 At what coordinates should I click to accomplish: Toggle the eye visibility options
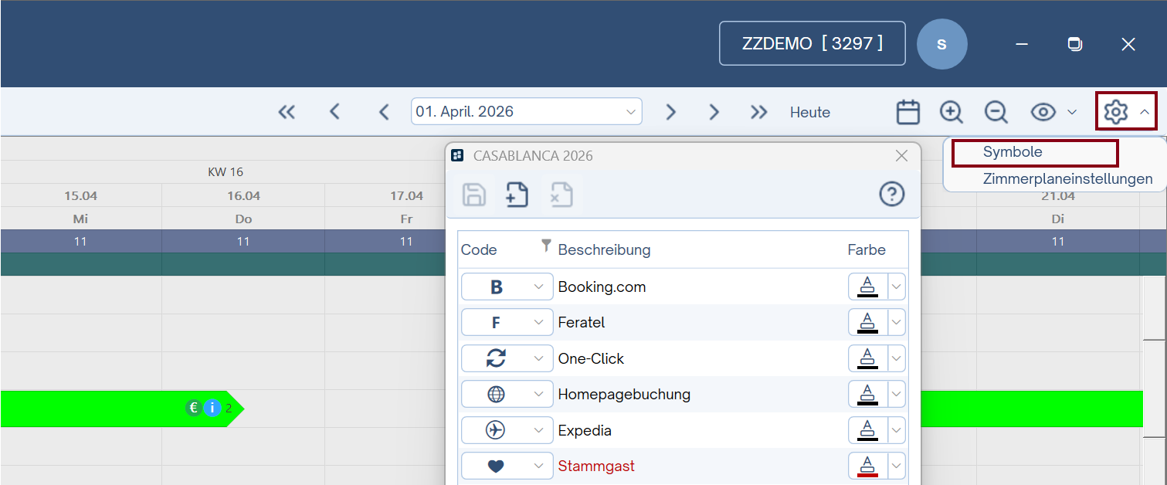1043,112
